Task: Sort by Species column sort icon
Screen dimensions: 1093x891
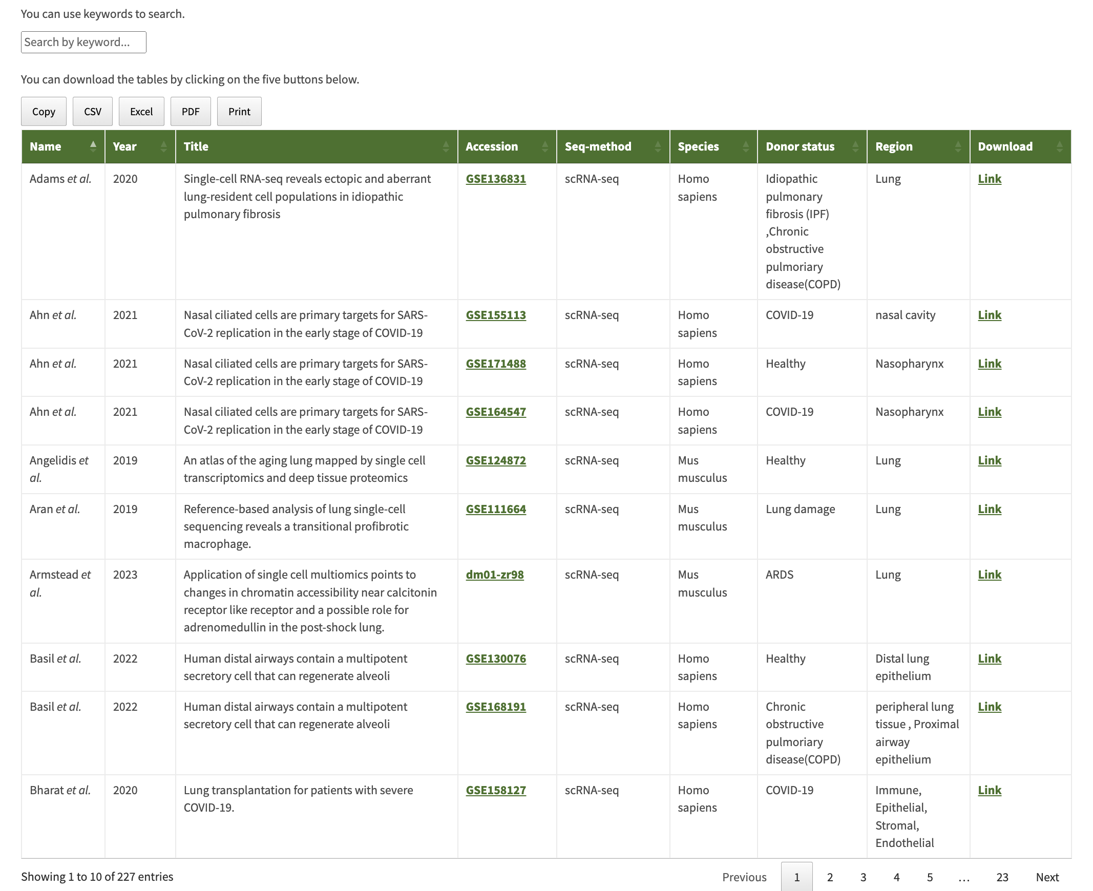Action: coord(745,146)
